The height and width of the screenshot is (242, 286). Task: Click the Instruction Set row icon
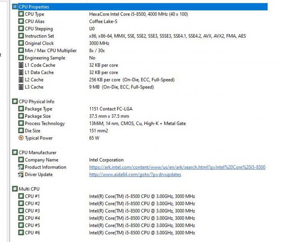tap(21, 36)
